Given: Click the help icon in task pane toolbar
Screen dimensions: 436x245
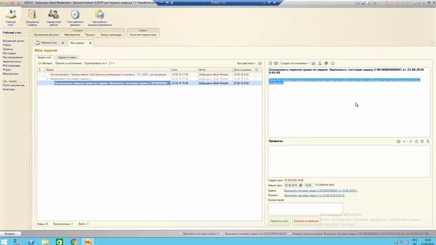Looking at the screenshot, I should 270,63.
